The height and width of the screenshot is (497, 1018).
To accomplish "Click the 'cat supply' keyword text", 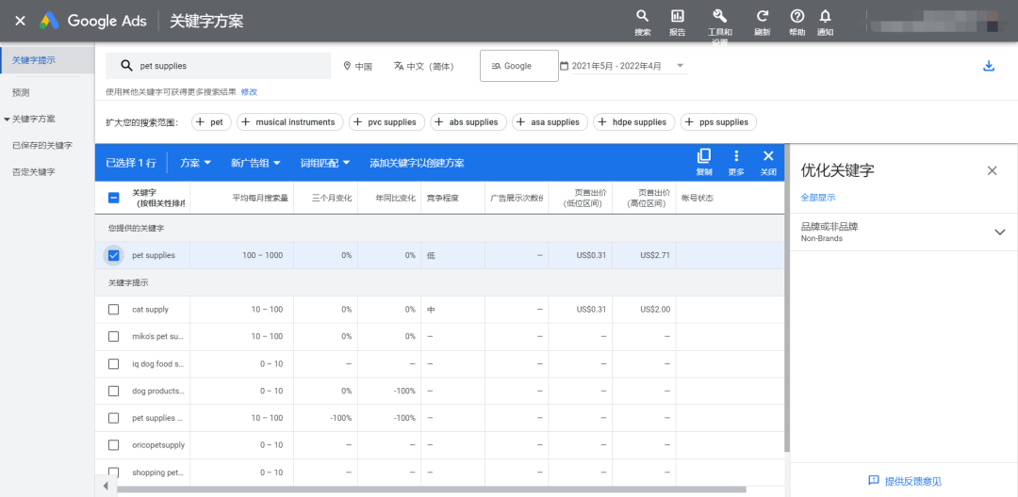I will click(x=150, y=310).
